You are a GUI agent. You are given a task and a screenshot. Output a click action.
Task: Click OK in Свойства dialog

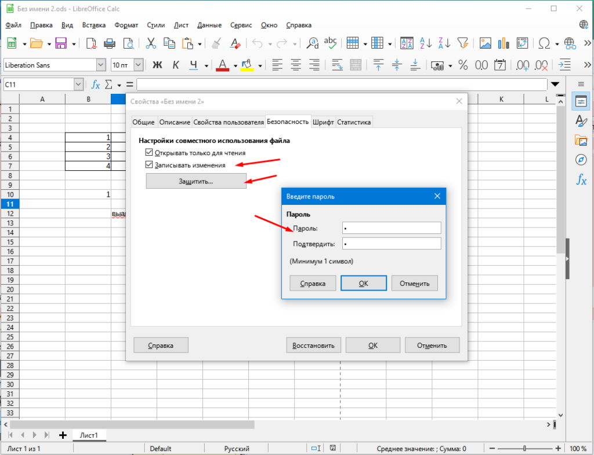[373, 345]
